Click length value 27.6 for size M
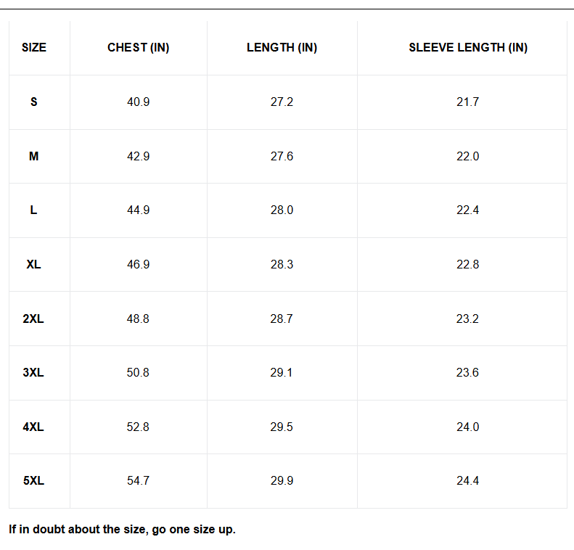This screenshot has width=574, height=550. pos(282,157)
